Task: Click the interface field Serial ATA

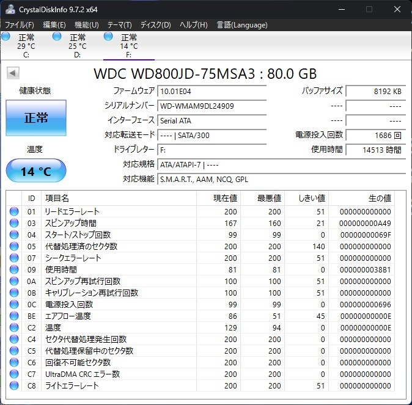Action: (212, 121)
